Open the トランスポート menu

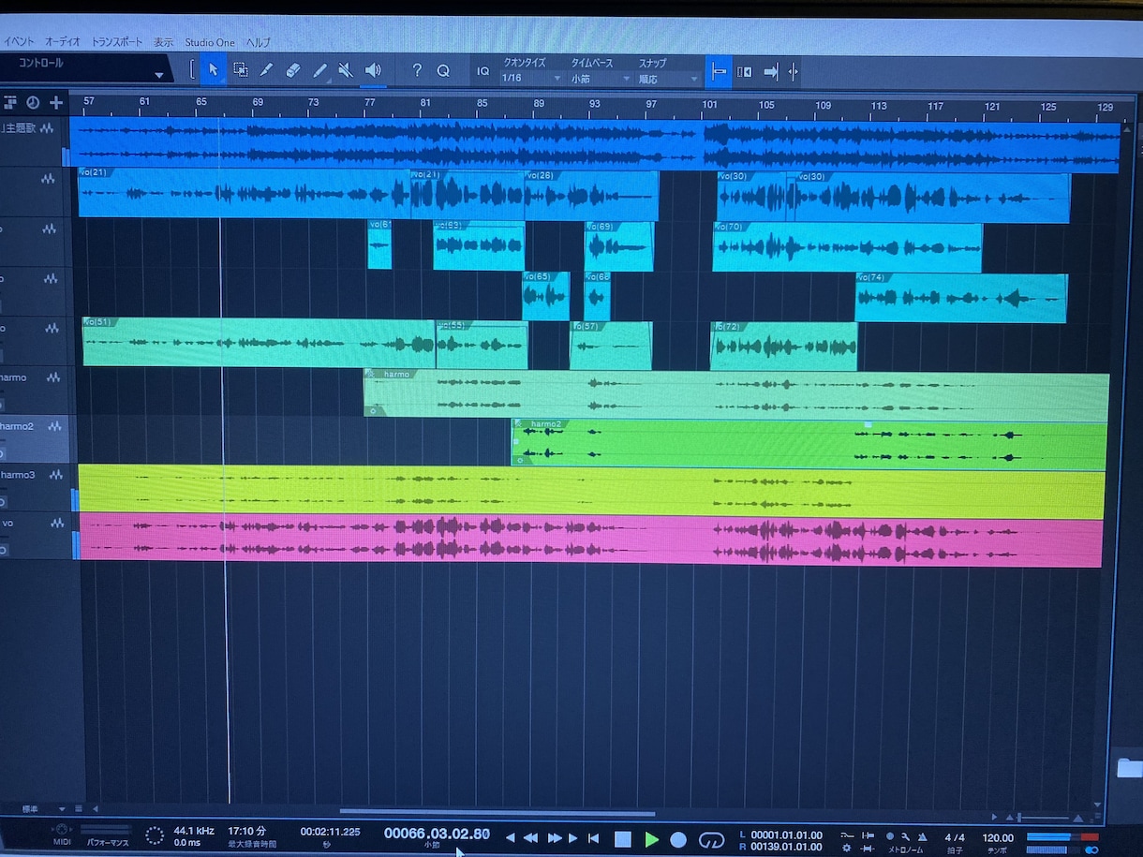click(117, 42)
